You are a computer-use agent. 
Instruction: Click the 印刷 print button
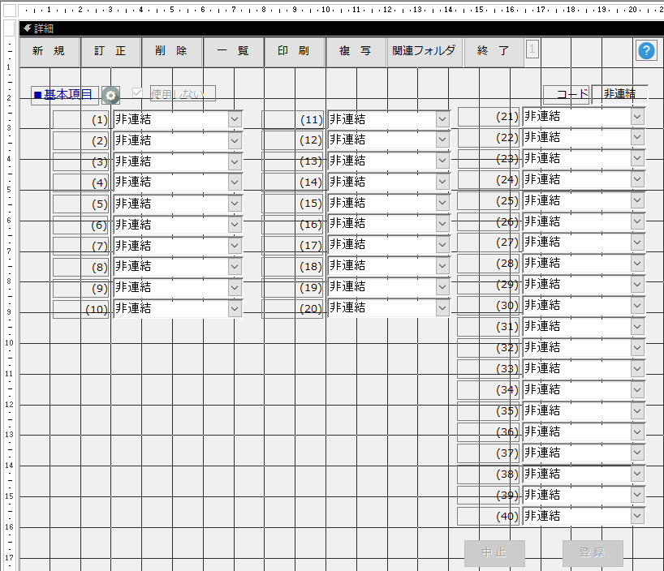(x=295, y=51)
